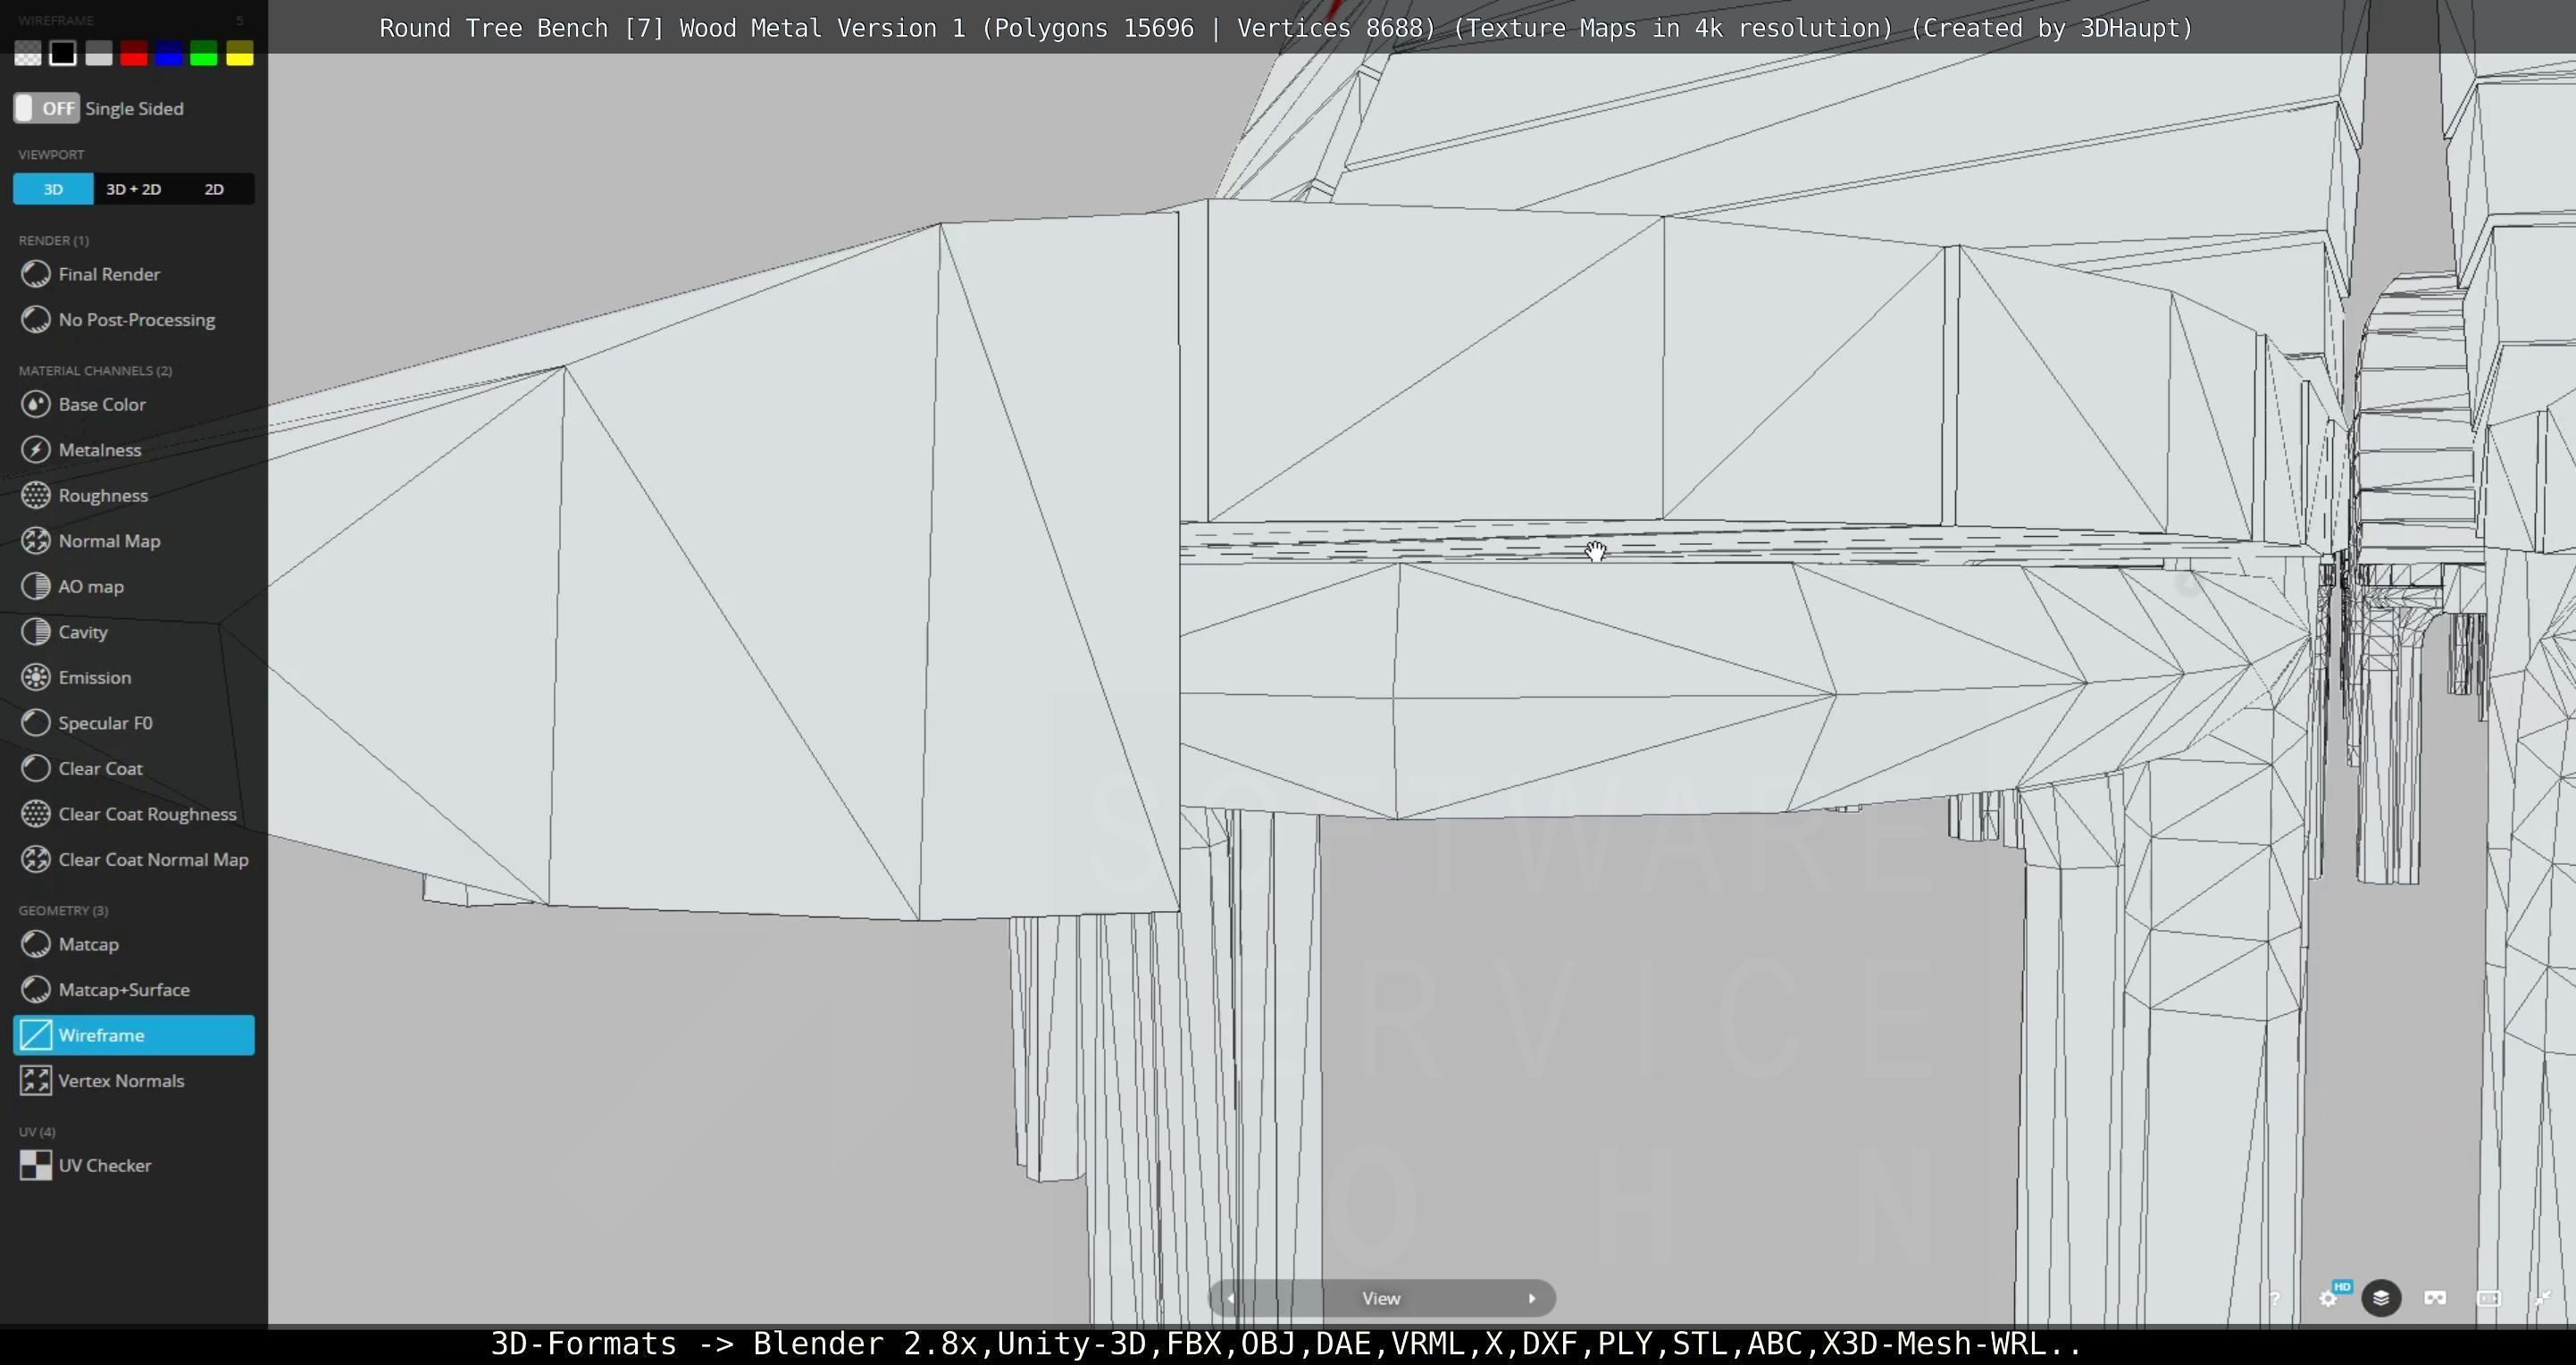Viewport: 2576px width, 1365px height.
Task: Exit fullscreen with the arrows icon
Action: tap(2542, 1298)
